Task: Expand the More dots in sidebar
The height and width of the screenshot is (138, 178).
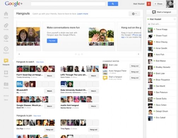Action: click(6, 96)
